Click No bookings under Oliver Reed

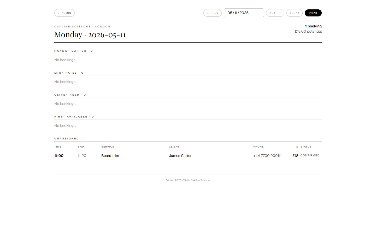point(65,104)
